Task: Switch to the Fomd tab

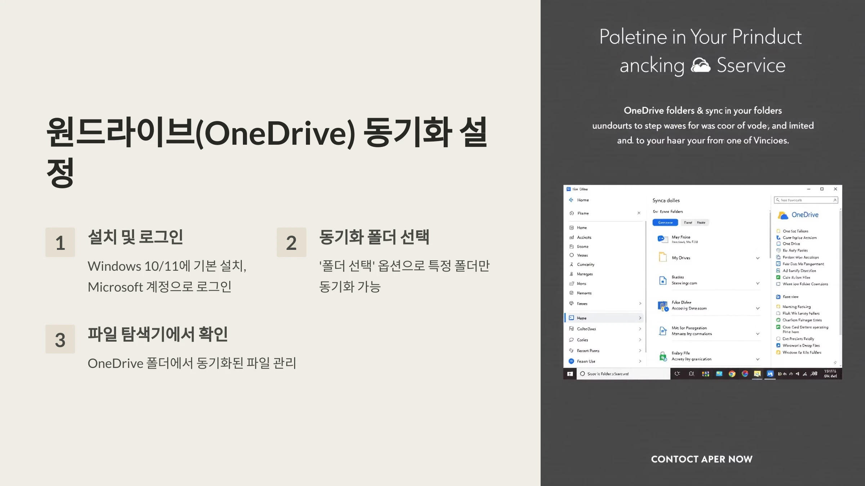Action: [688, 222]
